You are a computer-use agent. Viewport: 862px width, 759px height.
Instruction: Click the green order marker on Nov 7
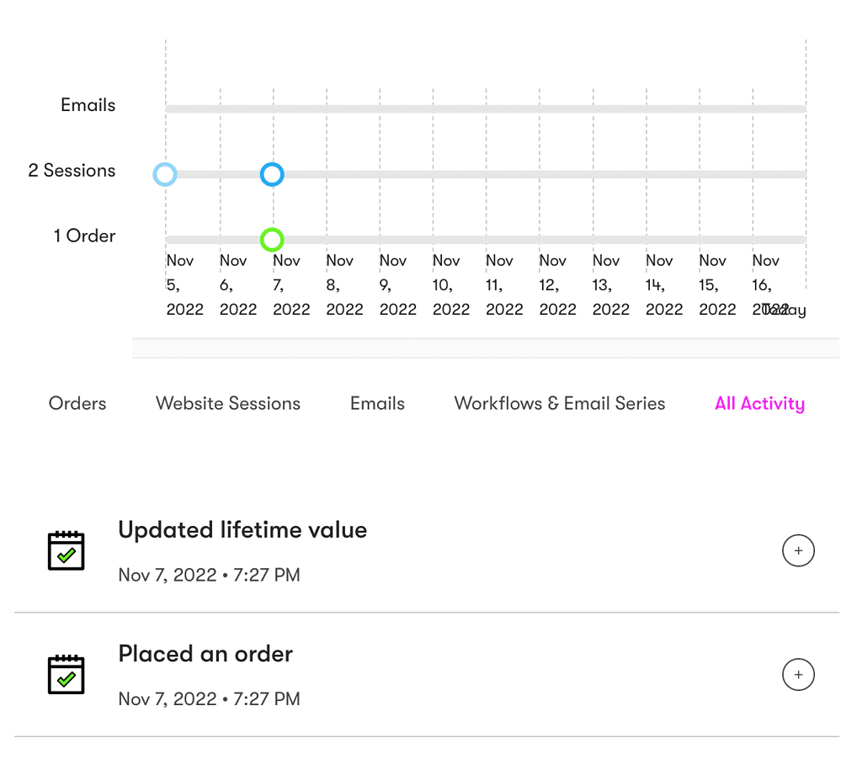(x=272, y=240)
